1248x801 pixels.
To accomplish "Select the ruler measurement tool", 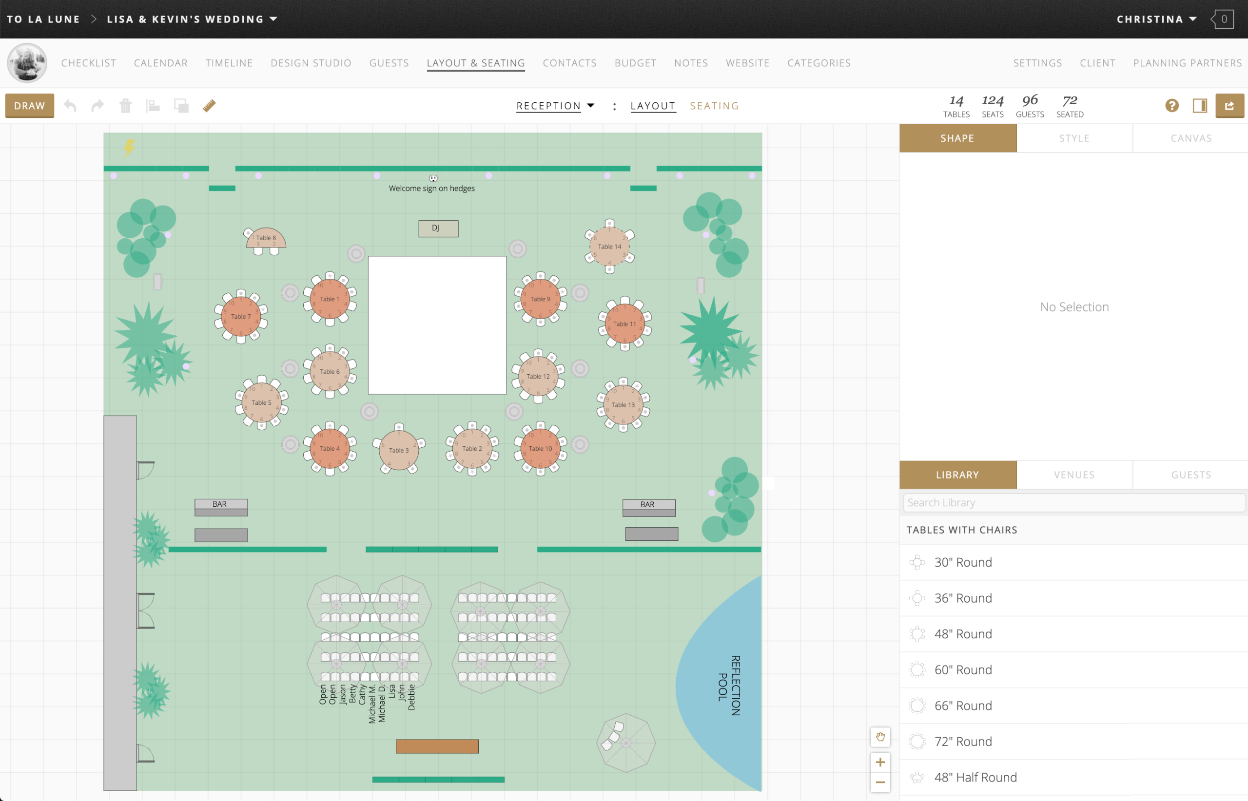I will (x=209, y=105).
